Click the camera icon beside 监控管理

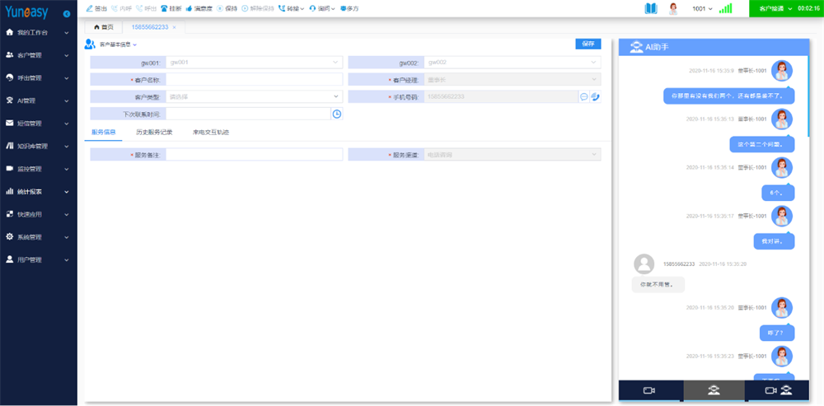coord(9,169)
